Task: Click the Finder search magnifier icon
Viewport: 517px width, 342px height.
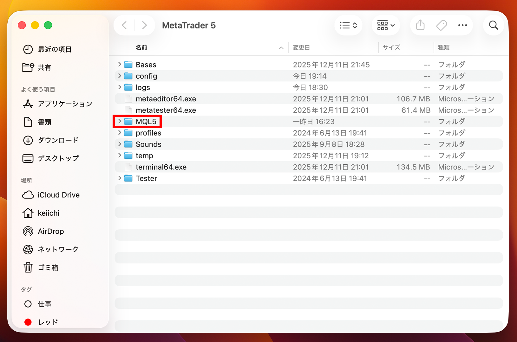Action: 493,25
